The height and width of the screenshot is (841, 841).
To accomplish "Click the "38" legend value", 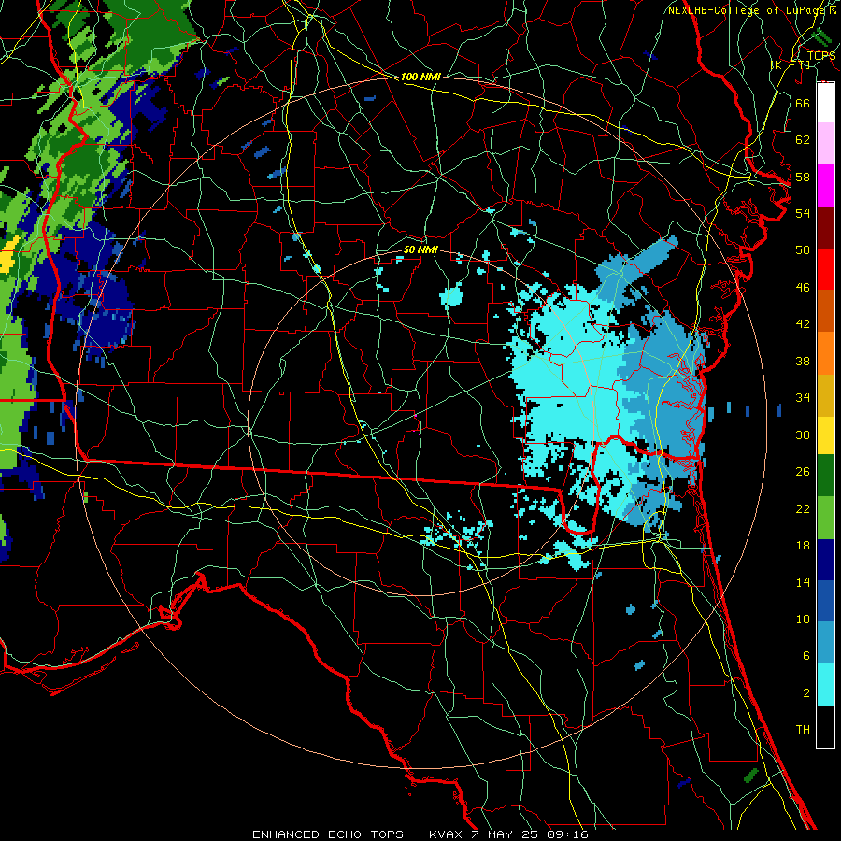I will pyautogui.click(x=803, y=361).
